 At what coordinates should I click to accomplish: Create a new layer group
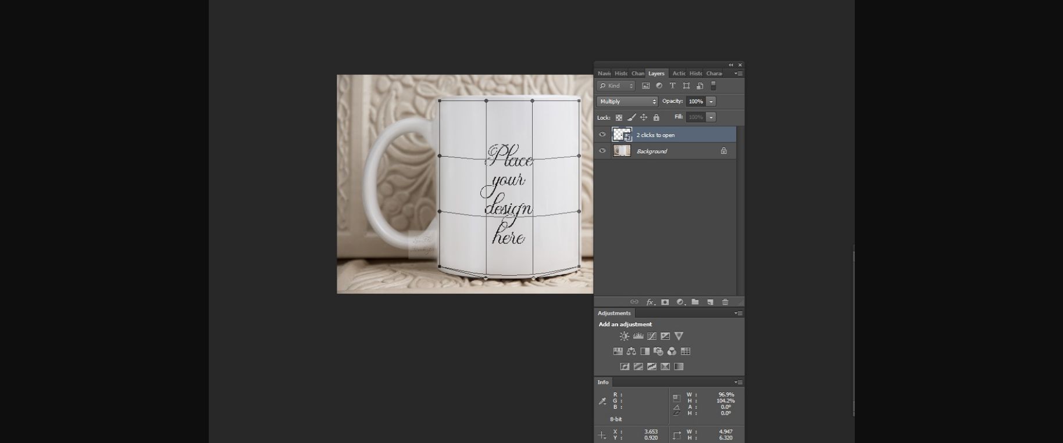click(695, 302)
